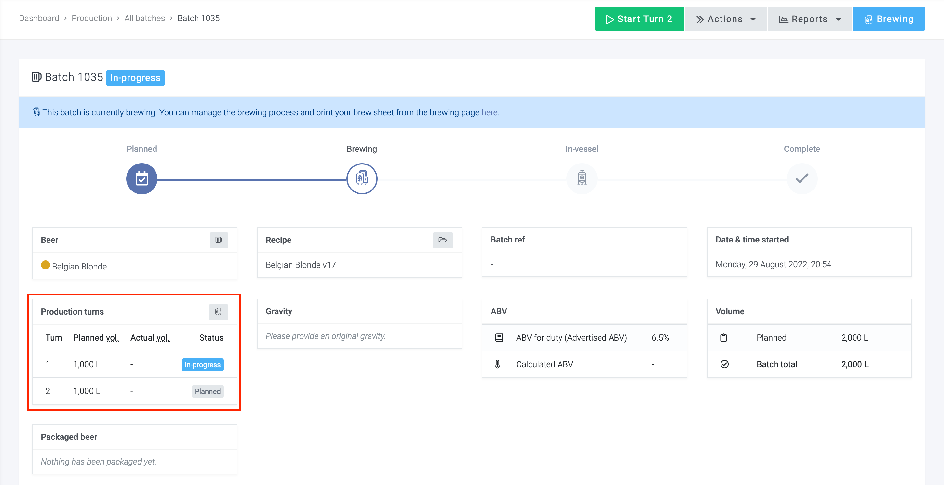Open the Beer card's beer icon button
944x485 pixels.
point(219,240)
